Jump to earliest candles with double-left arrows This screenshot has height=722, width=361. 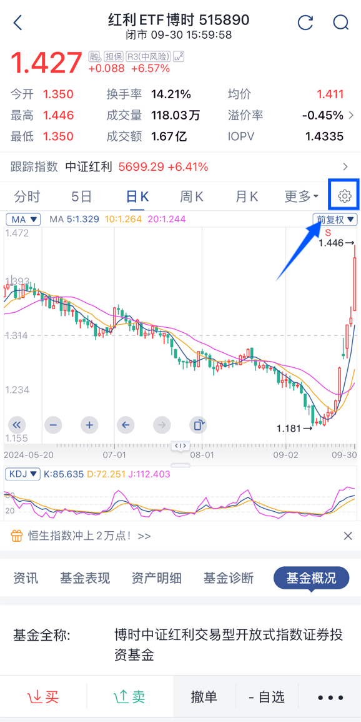[x=17, y=425]
